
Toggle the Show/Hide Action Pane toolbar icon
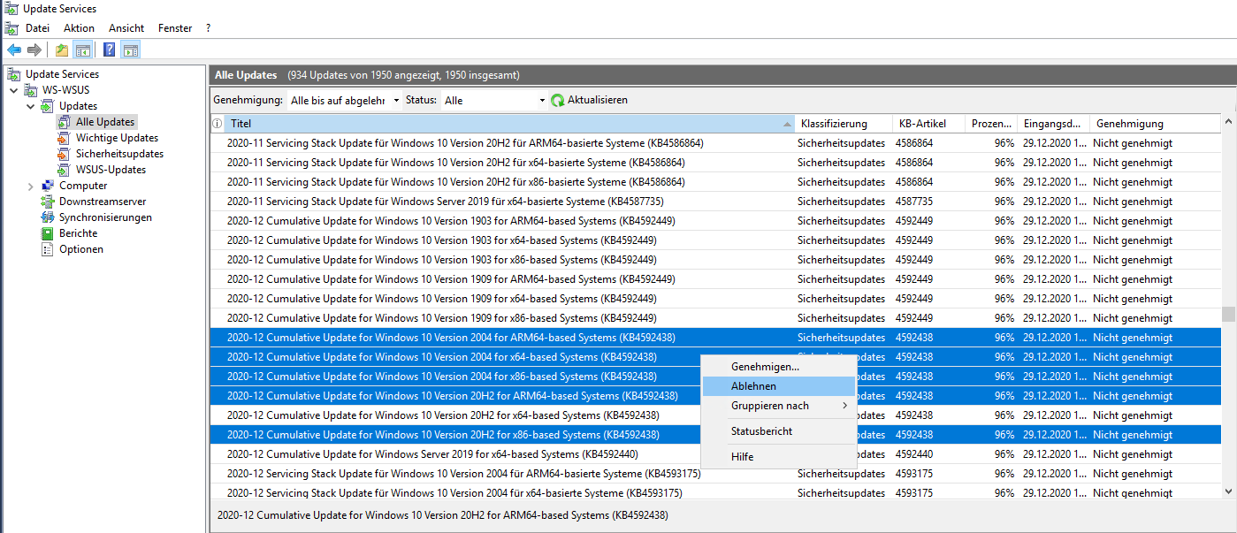tap(131, 49)
